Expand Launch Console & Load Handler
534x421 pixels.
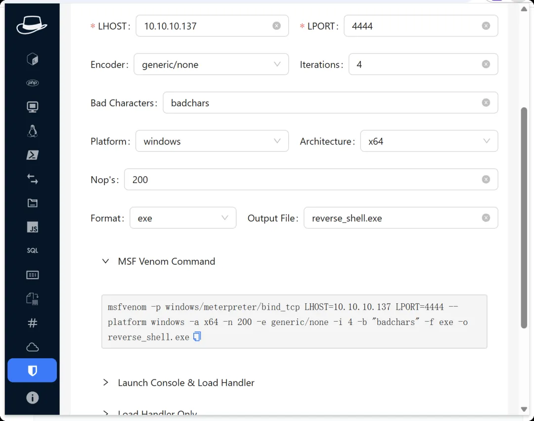pyautogui.click(x=178, y=383)
